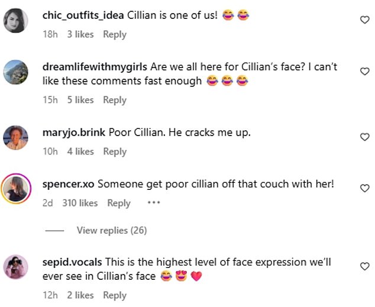This screenshot has width=375, height=307.
Task: Like sepid.vocals comment using heart icon
Action: pos(365,267)
